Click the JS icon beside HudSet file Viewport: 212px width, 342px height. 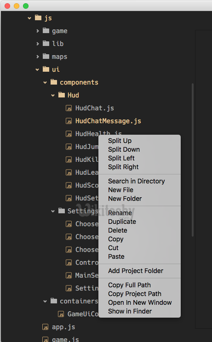[69, 198]
